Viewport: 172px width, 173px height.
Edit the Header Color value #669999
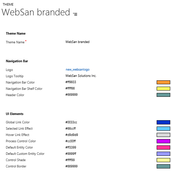(x=72, y=95)
